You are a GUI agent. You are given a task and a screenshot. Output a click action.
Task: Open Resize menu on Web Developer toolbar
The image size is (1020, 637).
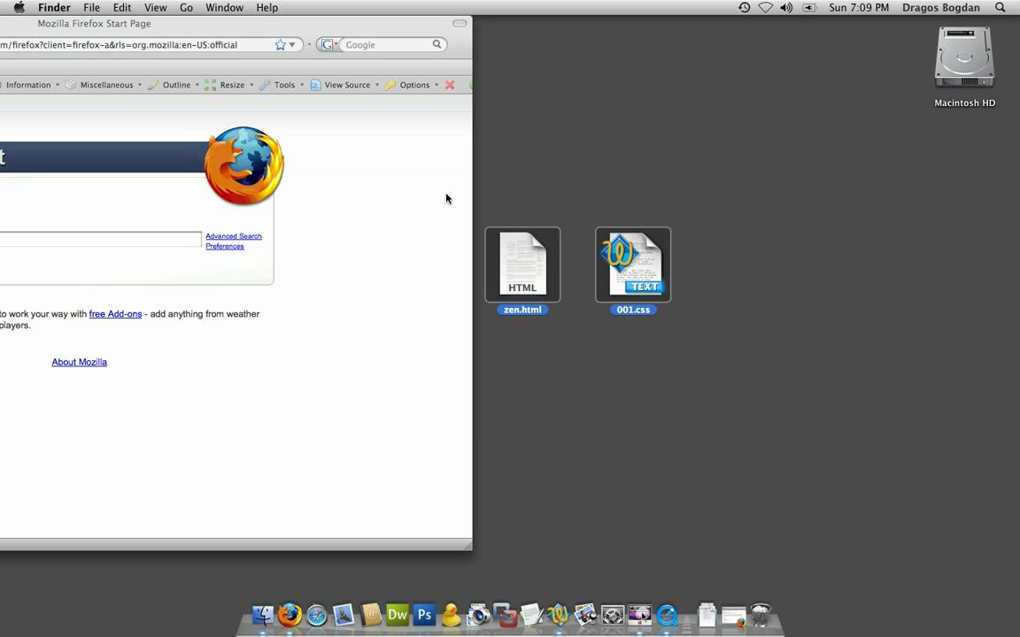point(229,85)
